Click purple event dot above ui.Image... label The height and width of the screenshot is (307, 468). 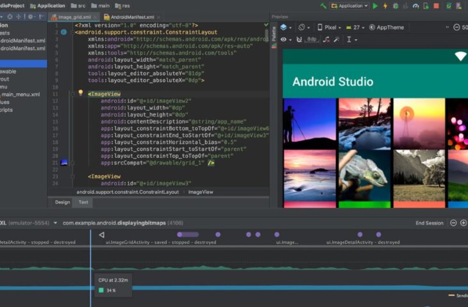point(277,235)
